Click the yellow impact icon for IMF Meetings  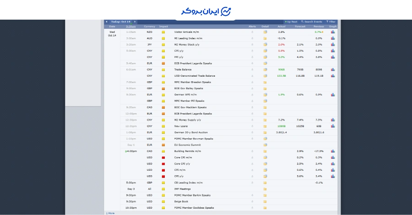pos(163,189)
